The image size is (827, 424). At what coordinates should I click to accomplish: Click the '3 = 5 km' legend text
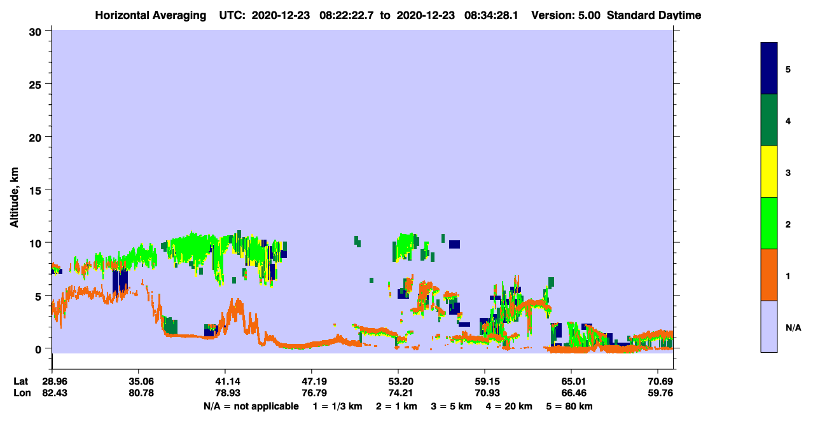[x=453, y=406]
